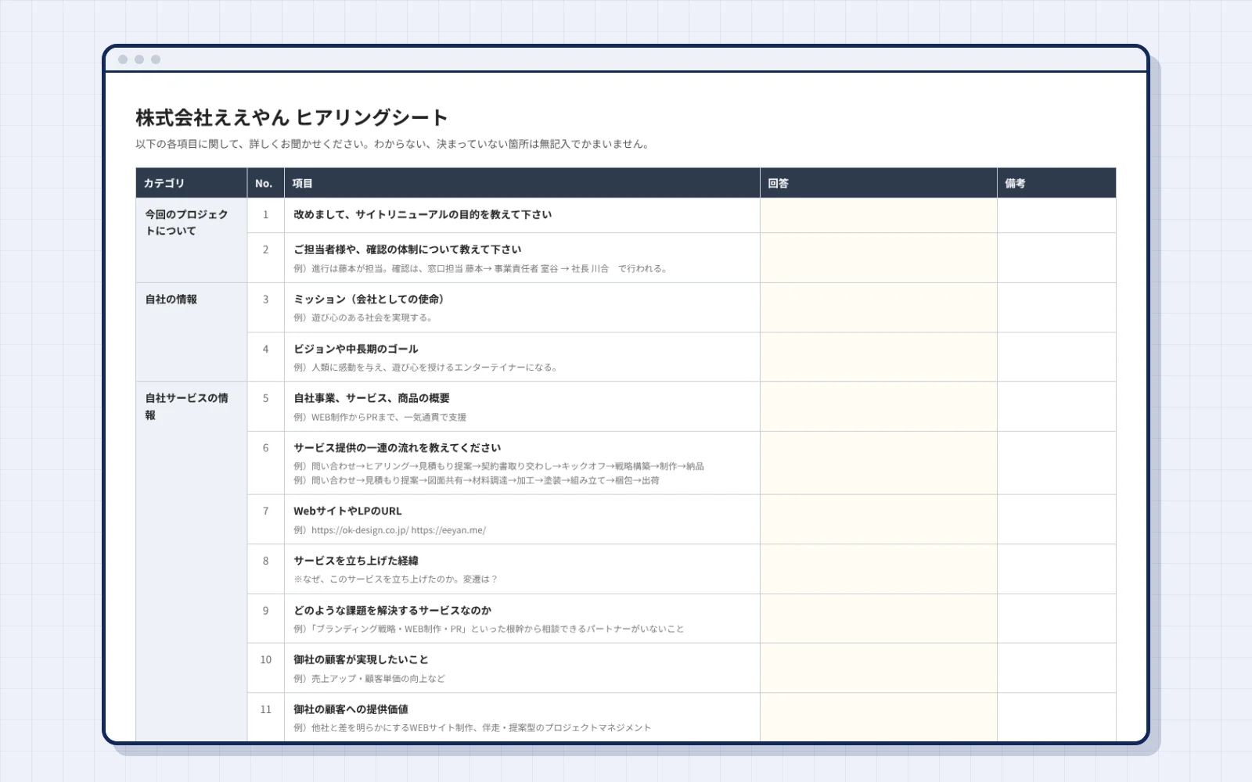Viewport: 1252px width, 782px height.
Task: Click the flow example ending 梱包→出荷
Action: 477,480
